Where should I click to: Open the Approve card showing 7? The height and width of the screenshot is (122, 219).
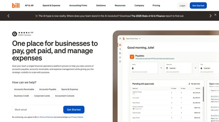[178, 68]
